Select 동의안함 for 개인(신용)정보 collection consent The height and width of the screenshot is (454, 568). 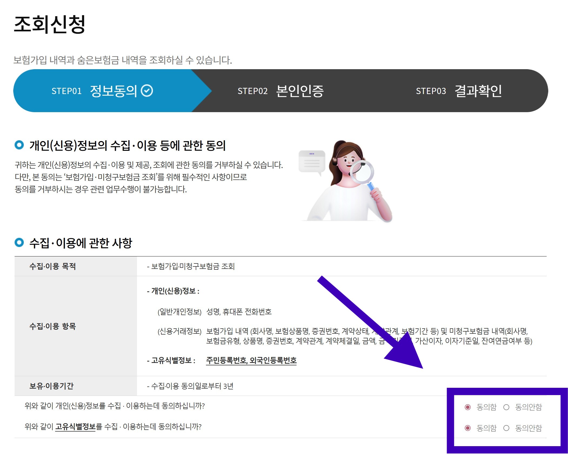(x=506, y=407)
